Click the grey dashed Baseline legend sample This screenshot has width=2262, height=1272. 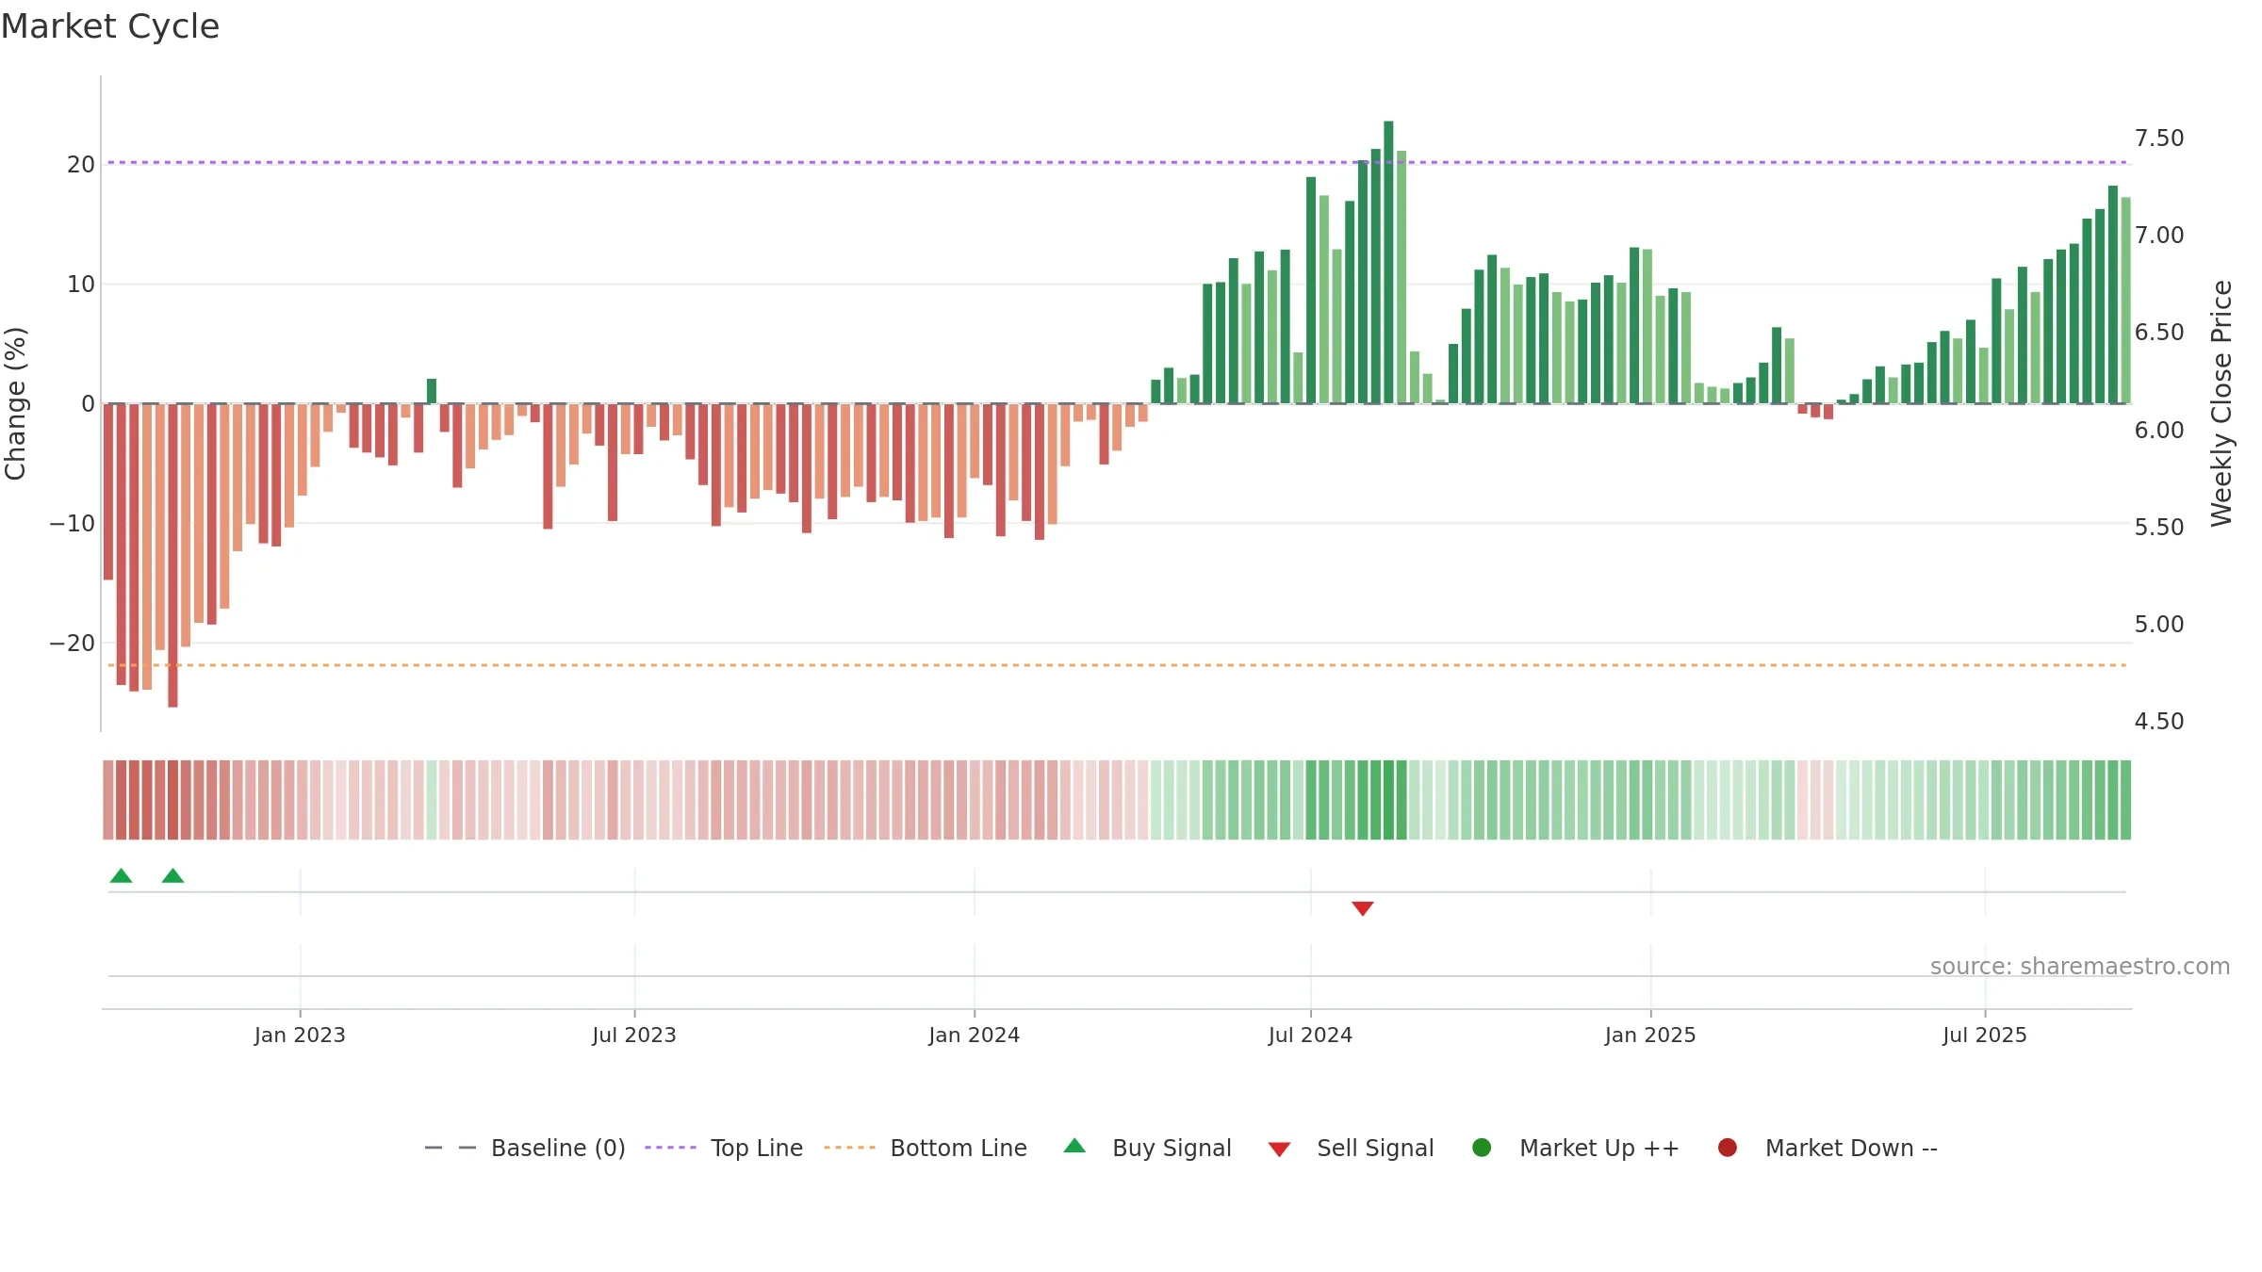[451, 1148]
